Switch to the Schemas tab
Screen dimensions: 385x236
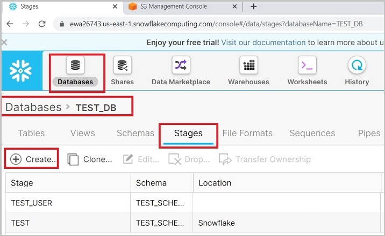(x=134, y=133)
